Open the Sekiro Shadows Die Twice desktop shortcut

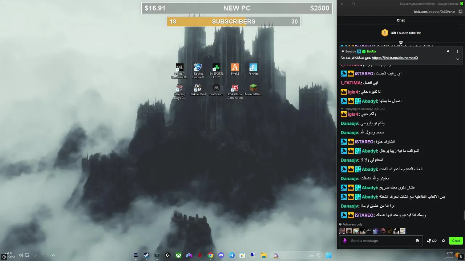pyautogui.click(x=179, y=71)
